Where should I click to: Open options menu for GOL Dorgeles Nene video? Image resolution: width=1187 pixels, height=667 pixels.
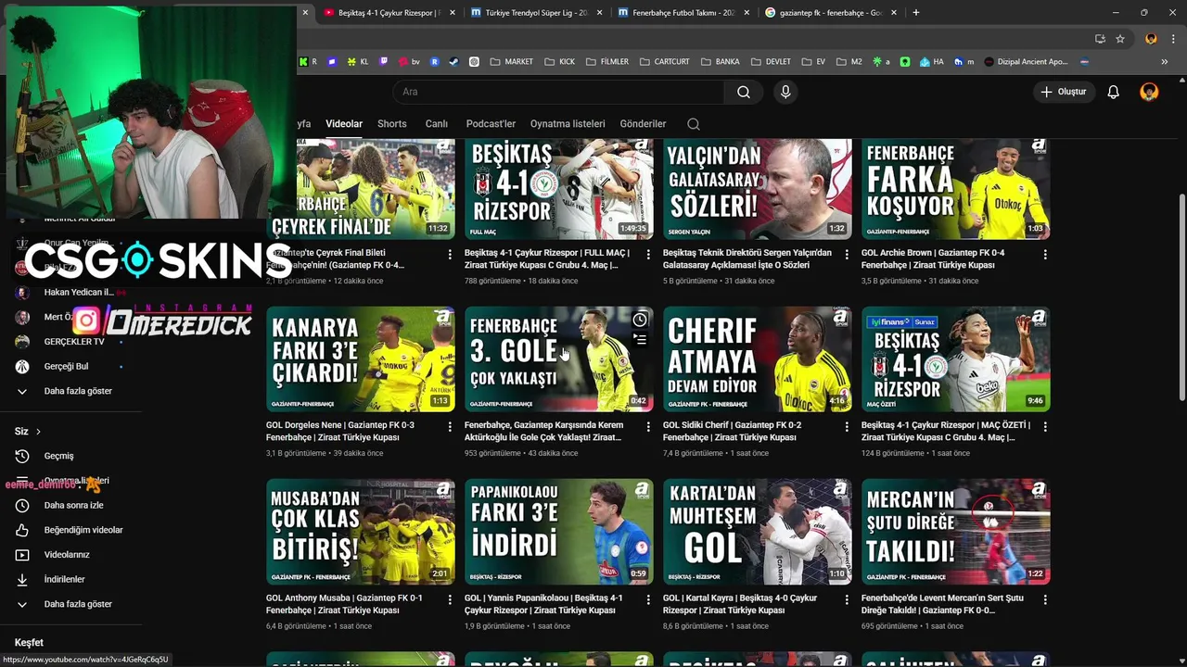[450, 426]
